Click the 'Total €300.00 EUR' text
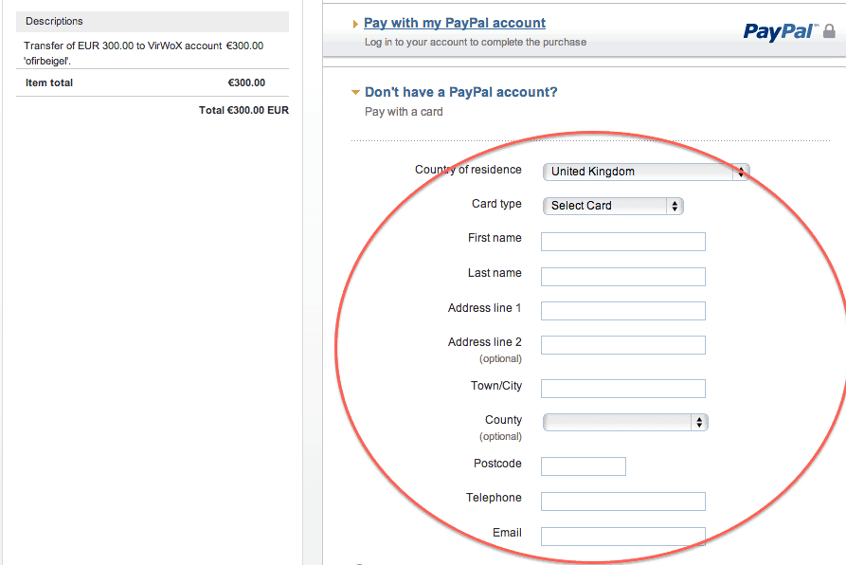846x565 pixels. pos(243,110)
